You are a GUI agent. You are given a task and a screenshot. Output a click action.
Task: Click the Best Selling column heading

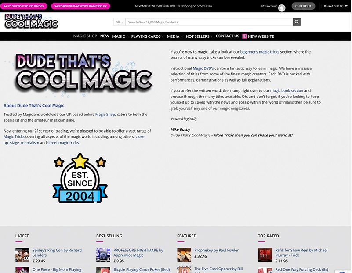tap(109, 236)
